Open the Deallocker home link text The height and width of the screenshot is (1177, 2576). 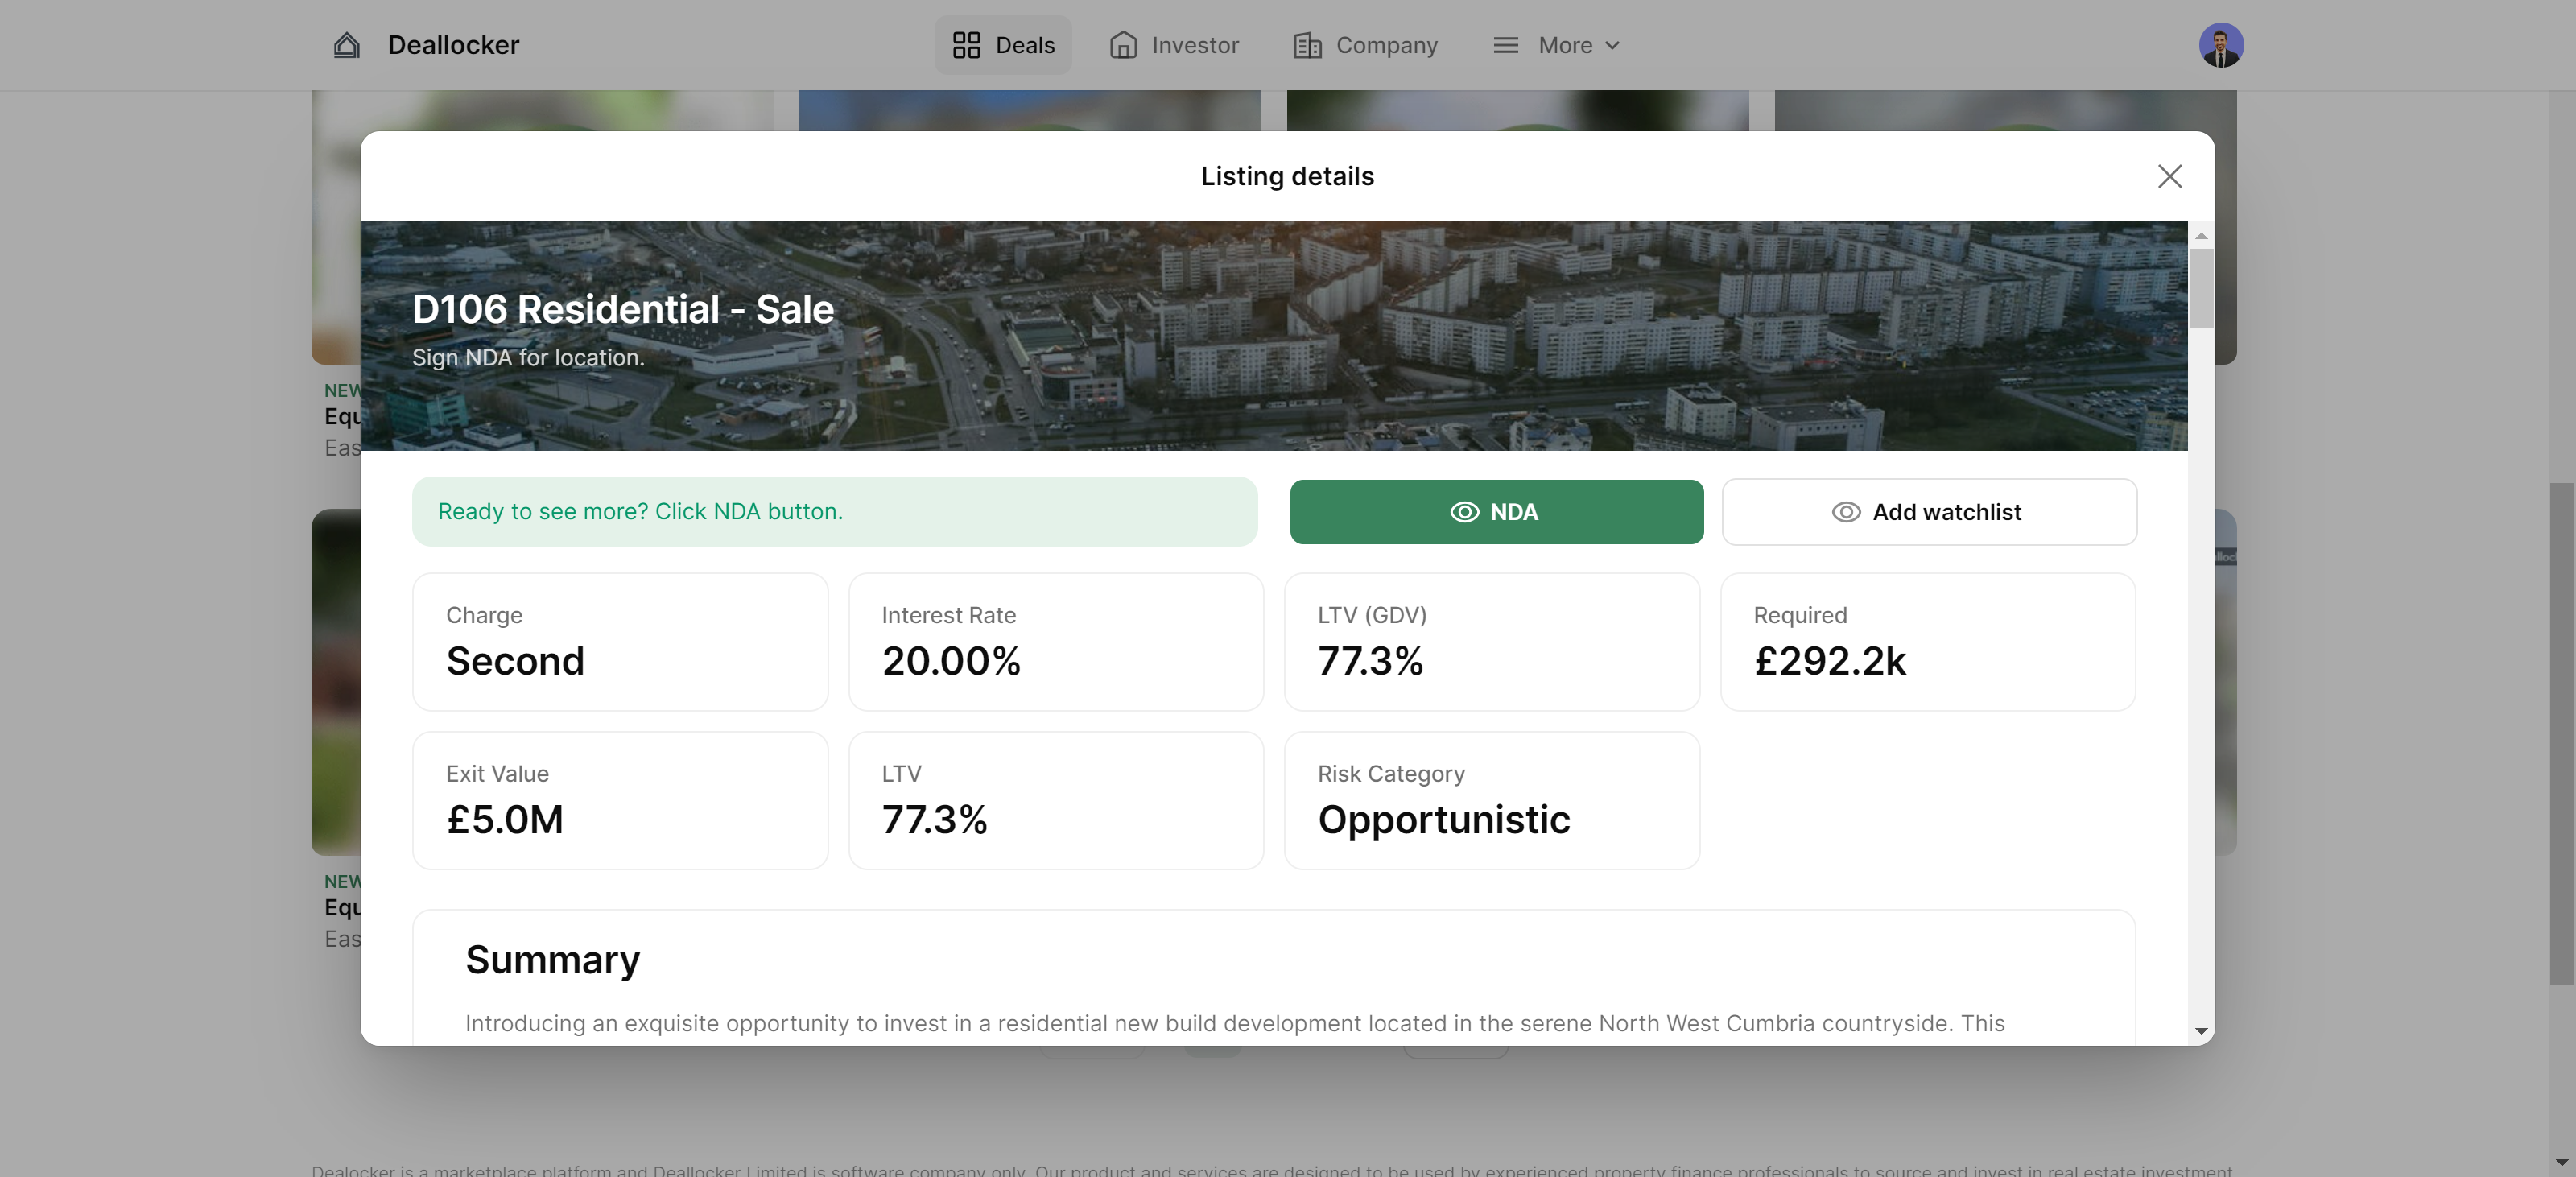[453, 45]
